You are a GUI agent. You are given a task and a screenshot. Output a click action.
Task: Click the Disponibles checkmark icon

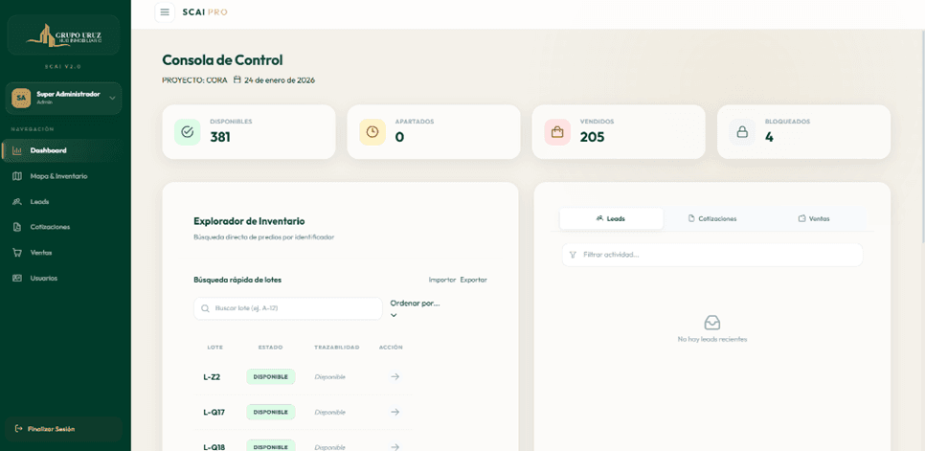coord(188,132)
